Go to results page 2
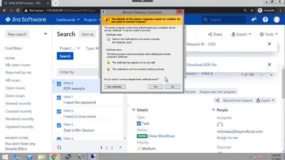 106,148
